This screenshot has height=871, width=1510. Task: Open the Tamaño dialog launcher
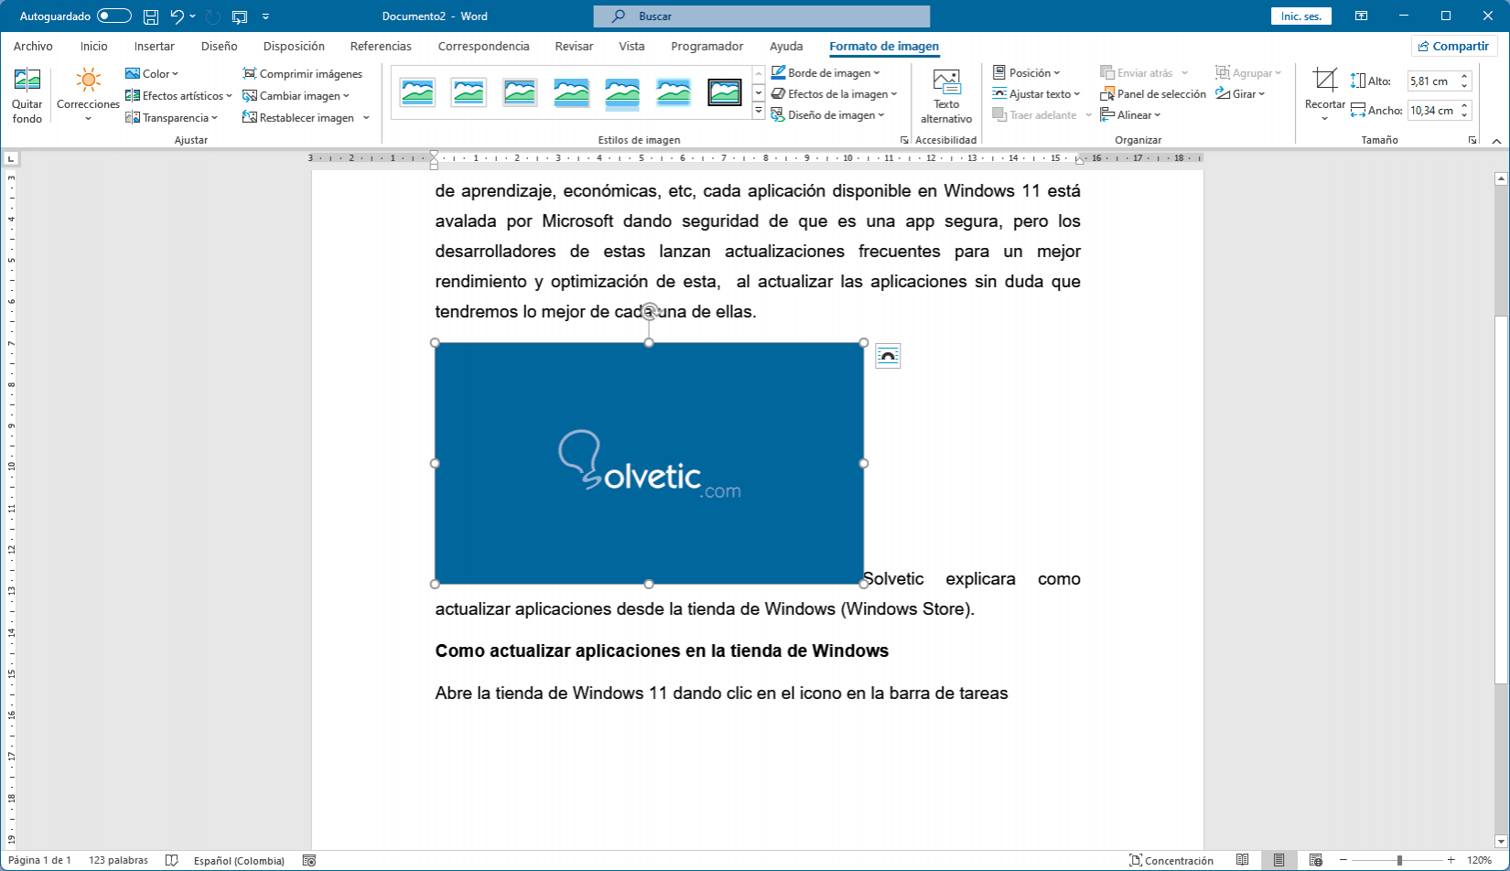(x=1472, y=140)
